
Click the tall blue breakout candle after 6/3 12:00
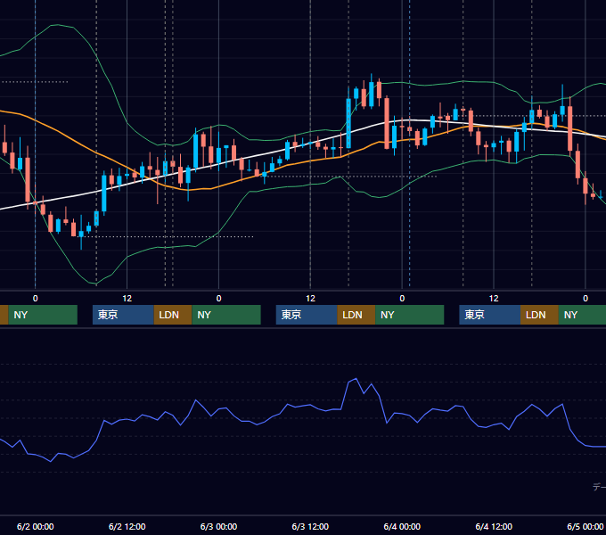pyautogui.click(x=348, y=123)
